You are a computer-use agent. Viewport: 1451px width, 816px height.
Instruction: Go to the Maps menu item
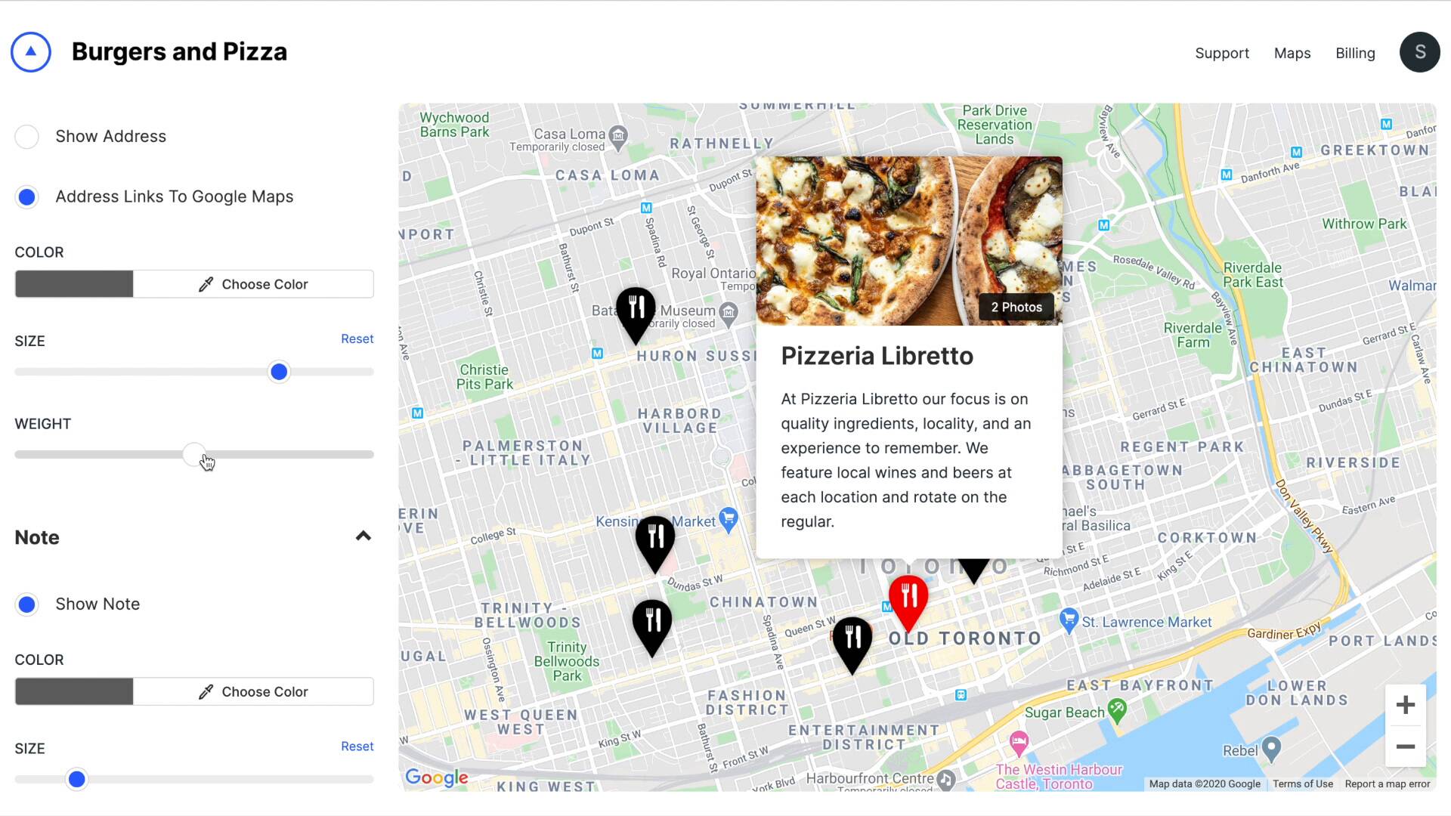[x=1292, y=53]
